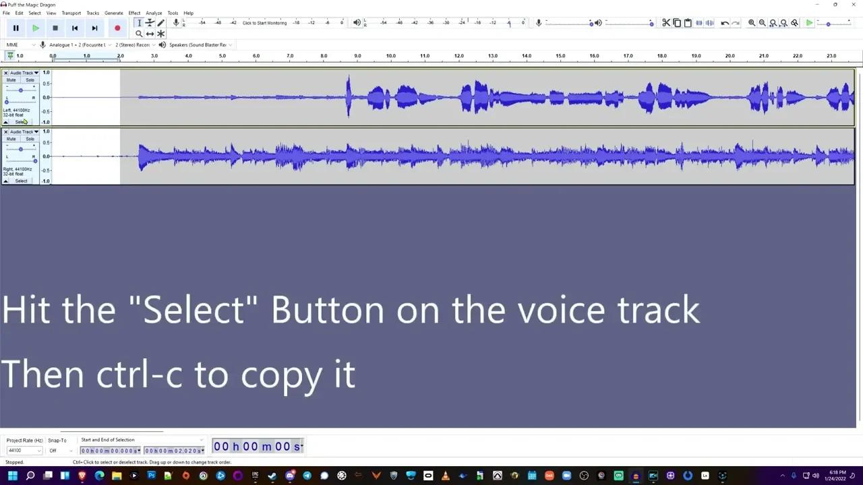This screenshot has width=863, height=485.
Task: Open the Effect menu
Action: pyautogui.click(x=134, y=13)
